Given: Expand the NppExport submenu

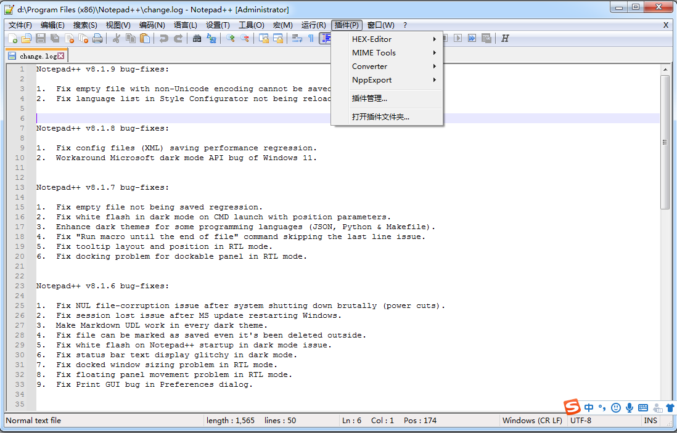Looking at the screenshot, I should click(387, 80).
